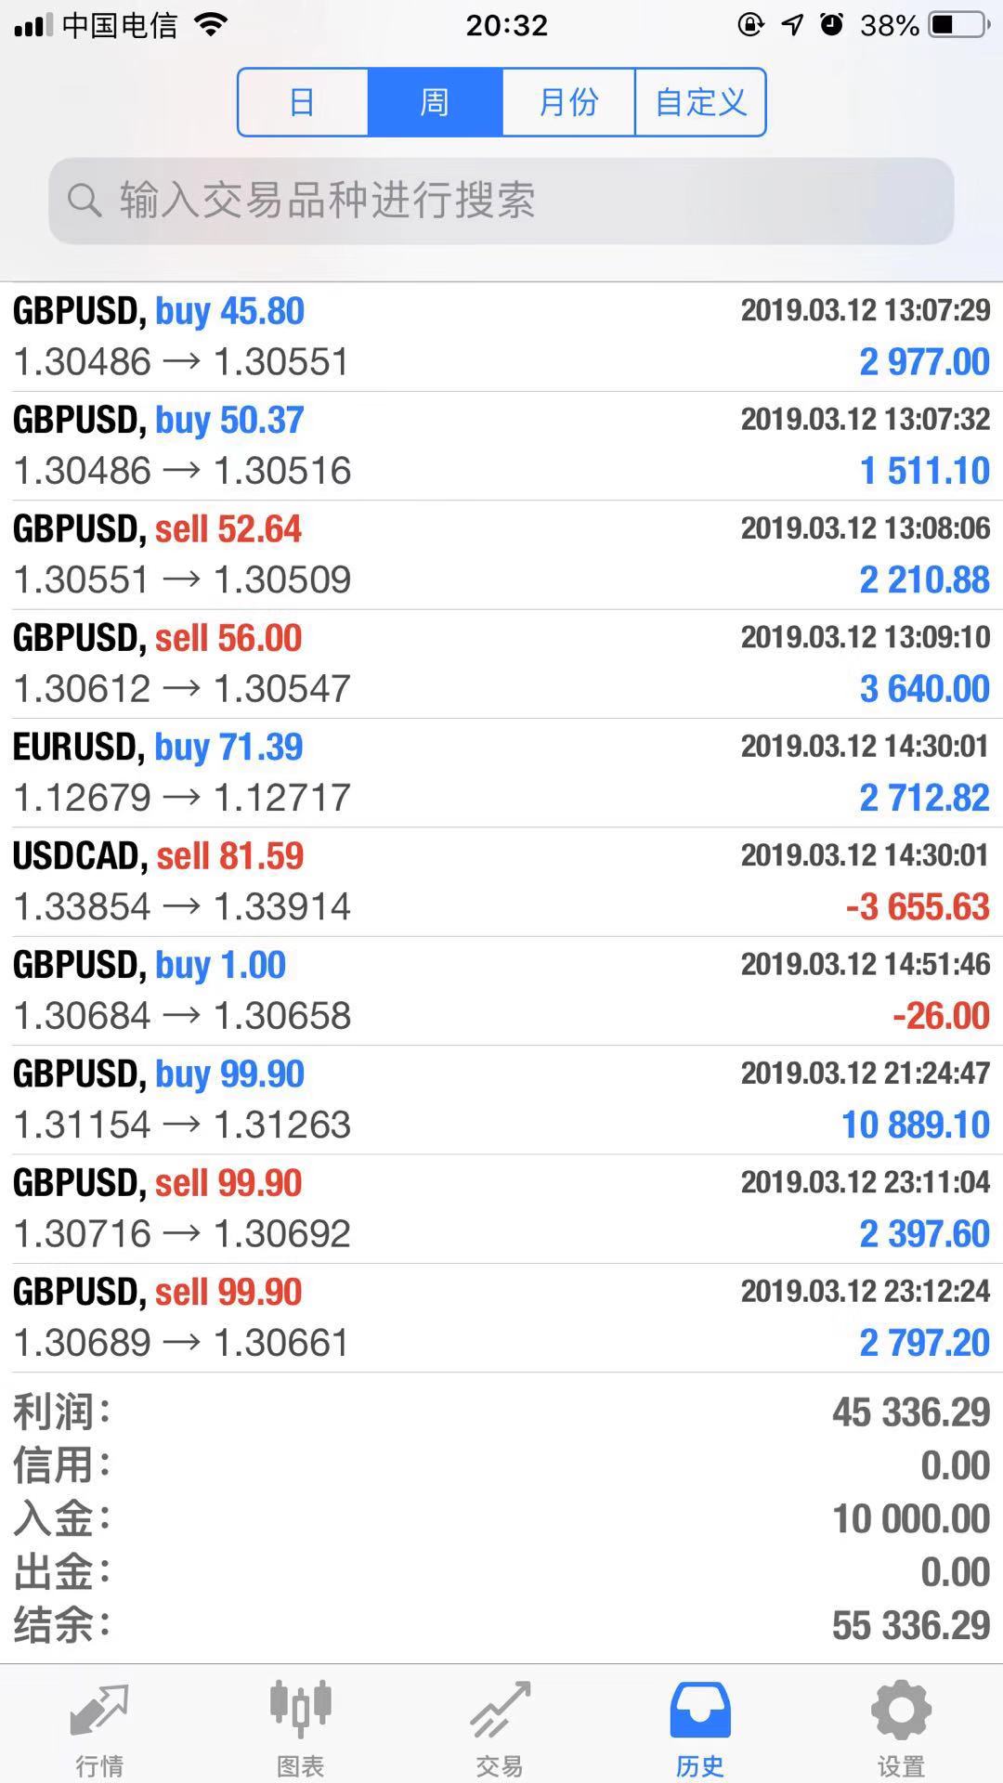
Task: Select the 周 (week) period segment
Action: pyautogui.click(x=435, y=102)
